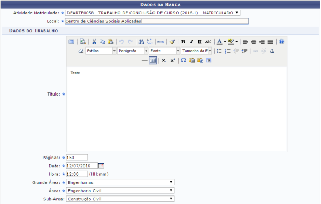Image resolution: width=321 pixels, height=204 pixels.
Task: Insert hyperlink chain icon
Action: [x=256, y=51]
